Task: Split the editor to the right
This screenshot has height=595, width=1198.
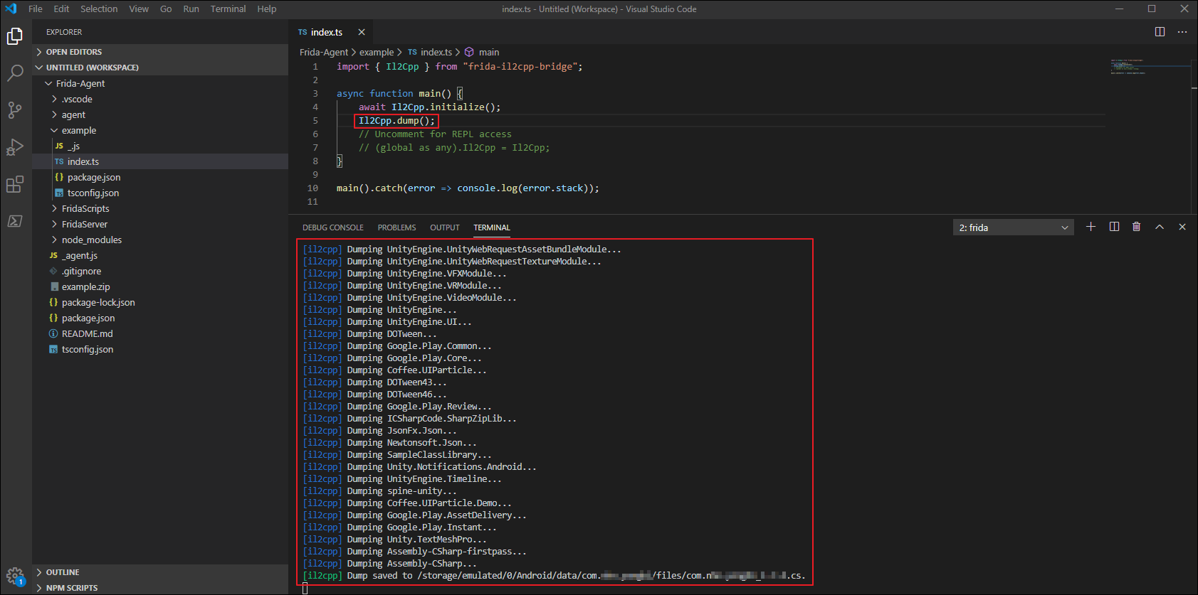Action: click(1160, 32)
